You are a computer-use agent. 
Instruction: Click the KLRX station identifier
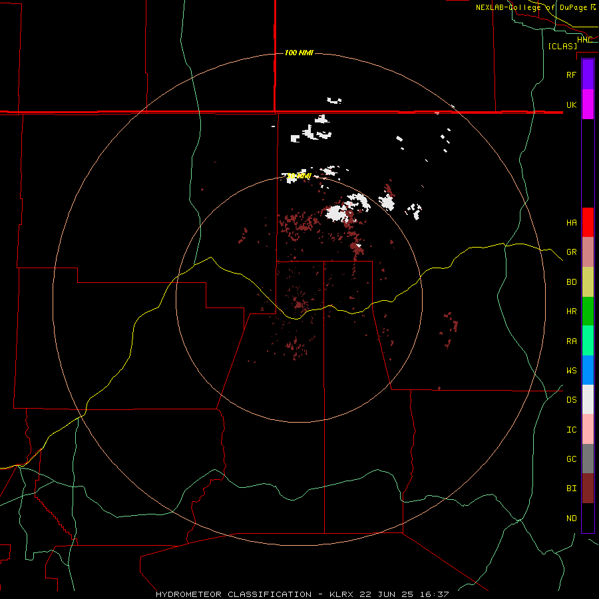coord(341,594)
